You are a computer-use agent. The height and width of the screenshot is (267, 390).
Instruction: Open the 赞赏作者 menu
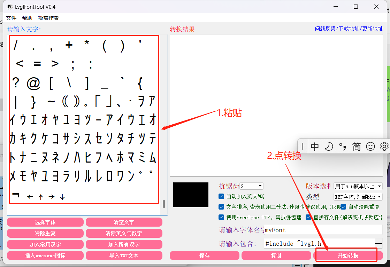(x=48, y=18)
